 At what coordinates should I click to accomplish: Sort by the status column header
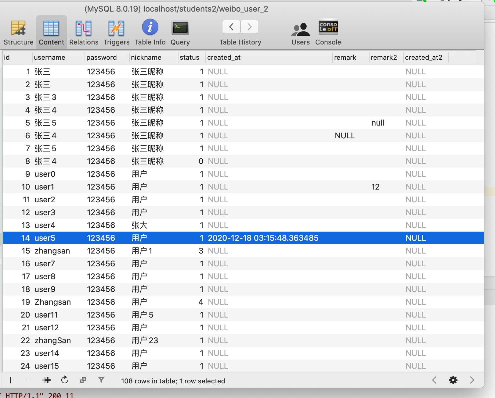(x=192, y=57)
